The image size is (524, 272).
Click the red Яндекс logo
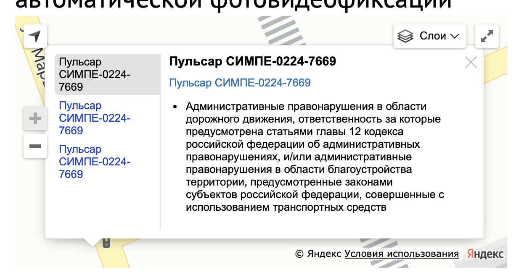485,254
